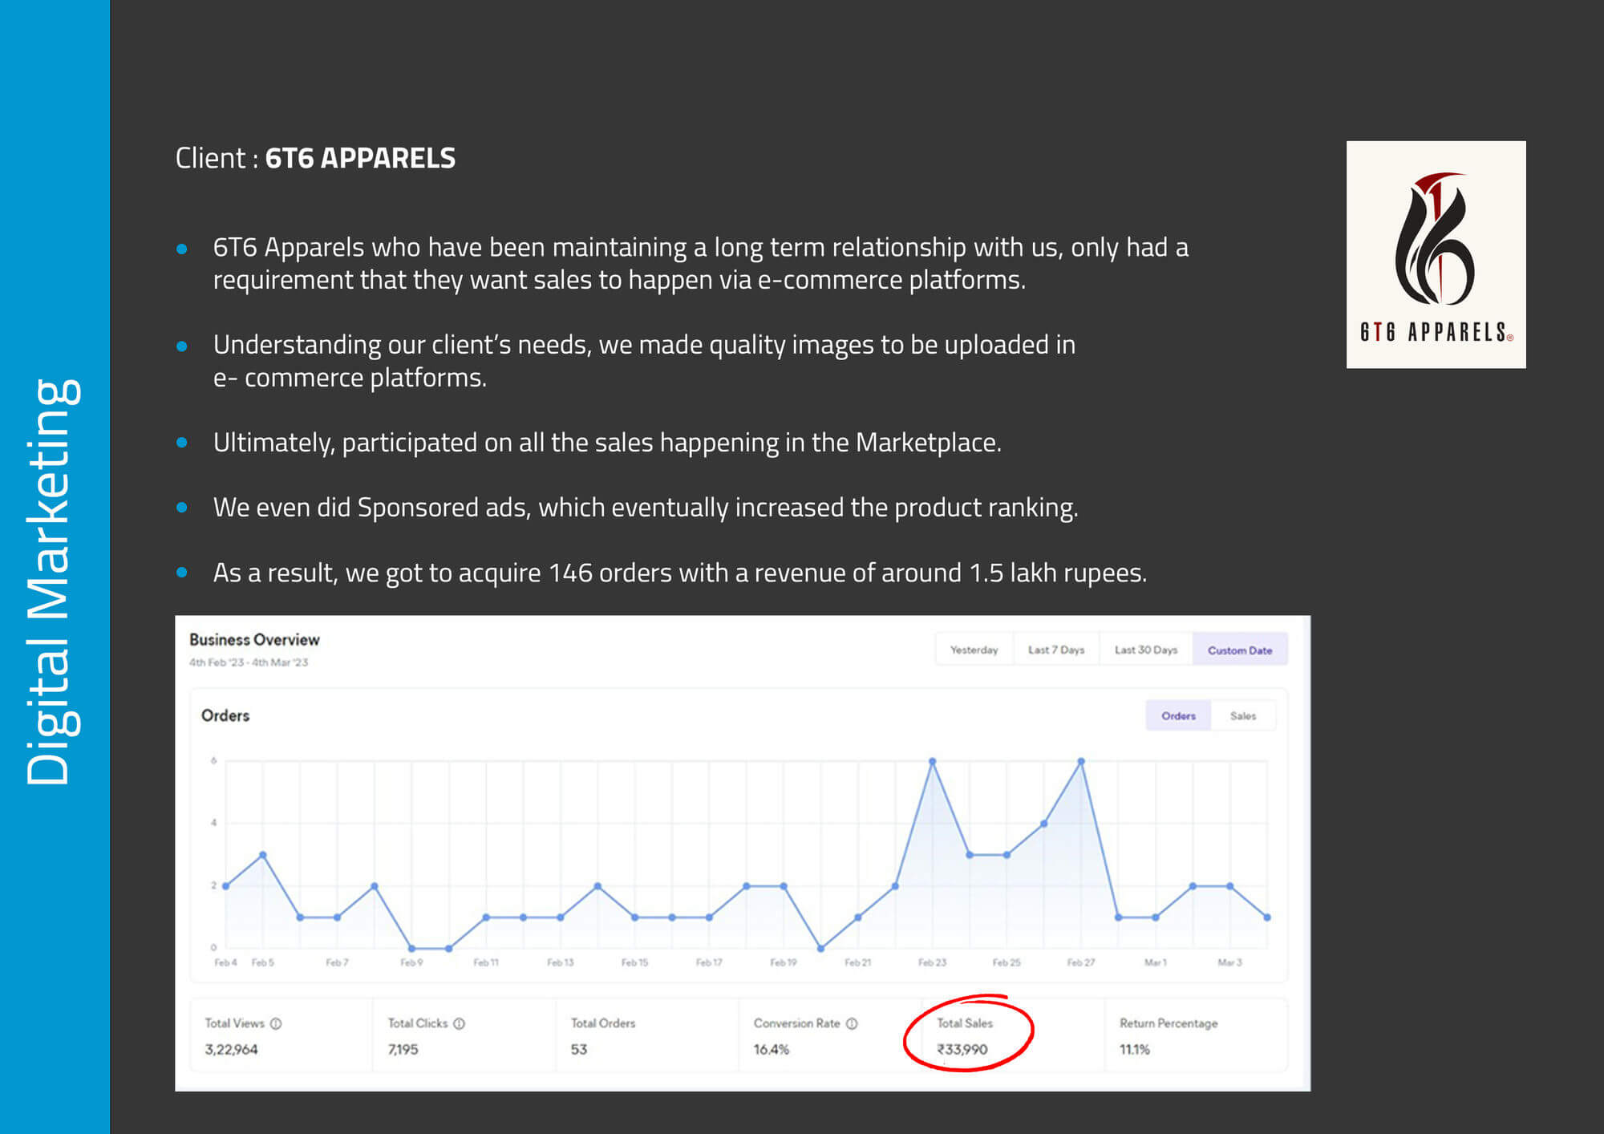Click the Business Overview heading
Screen dimensions: 1604x1134
pos(254,639)
